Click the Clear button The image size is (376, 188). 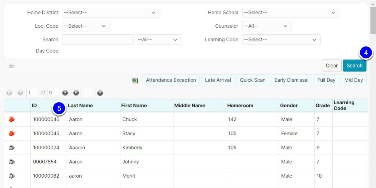click(332, 65)
